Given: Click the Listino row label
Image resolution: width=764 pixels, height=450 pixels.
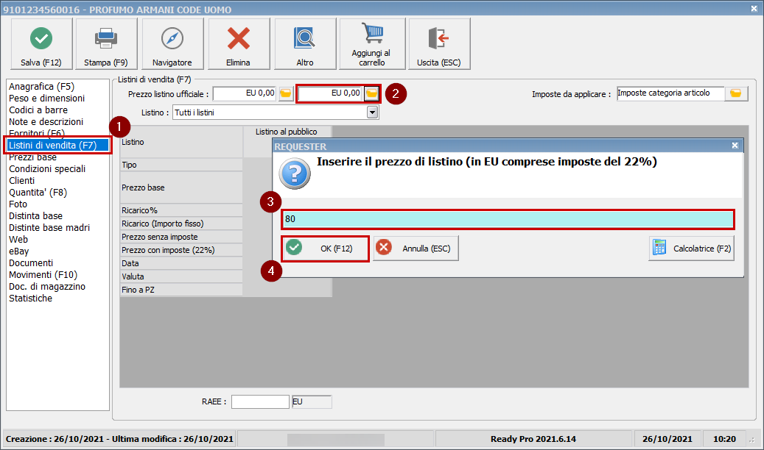Looking at the screenshot, I should pyautogui.click(x=181, y=142).
